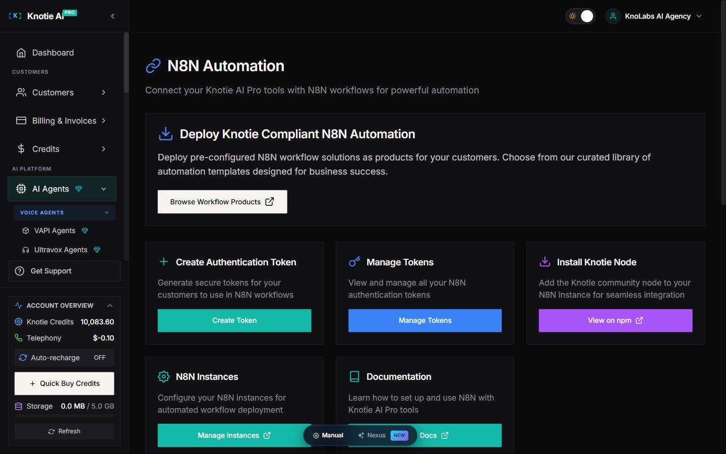Click the Account Overview pulse icon
Viewport: 726px width, 454px height.
[19, 306]
